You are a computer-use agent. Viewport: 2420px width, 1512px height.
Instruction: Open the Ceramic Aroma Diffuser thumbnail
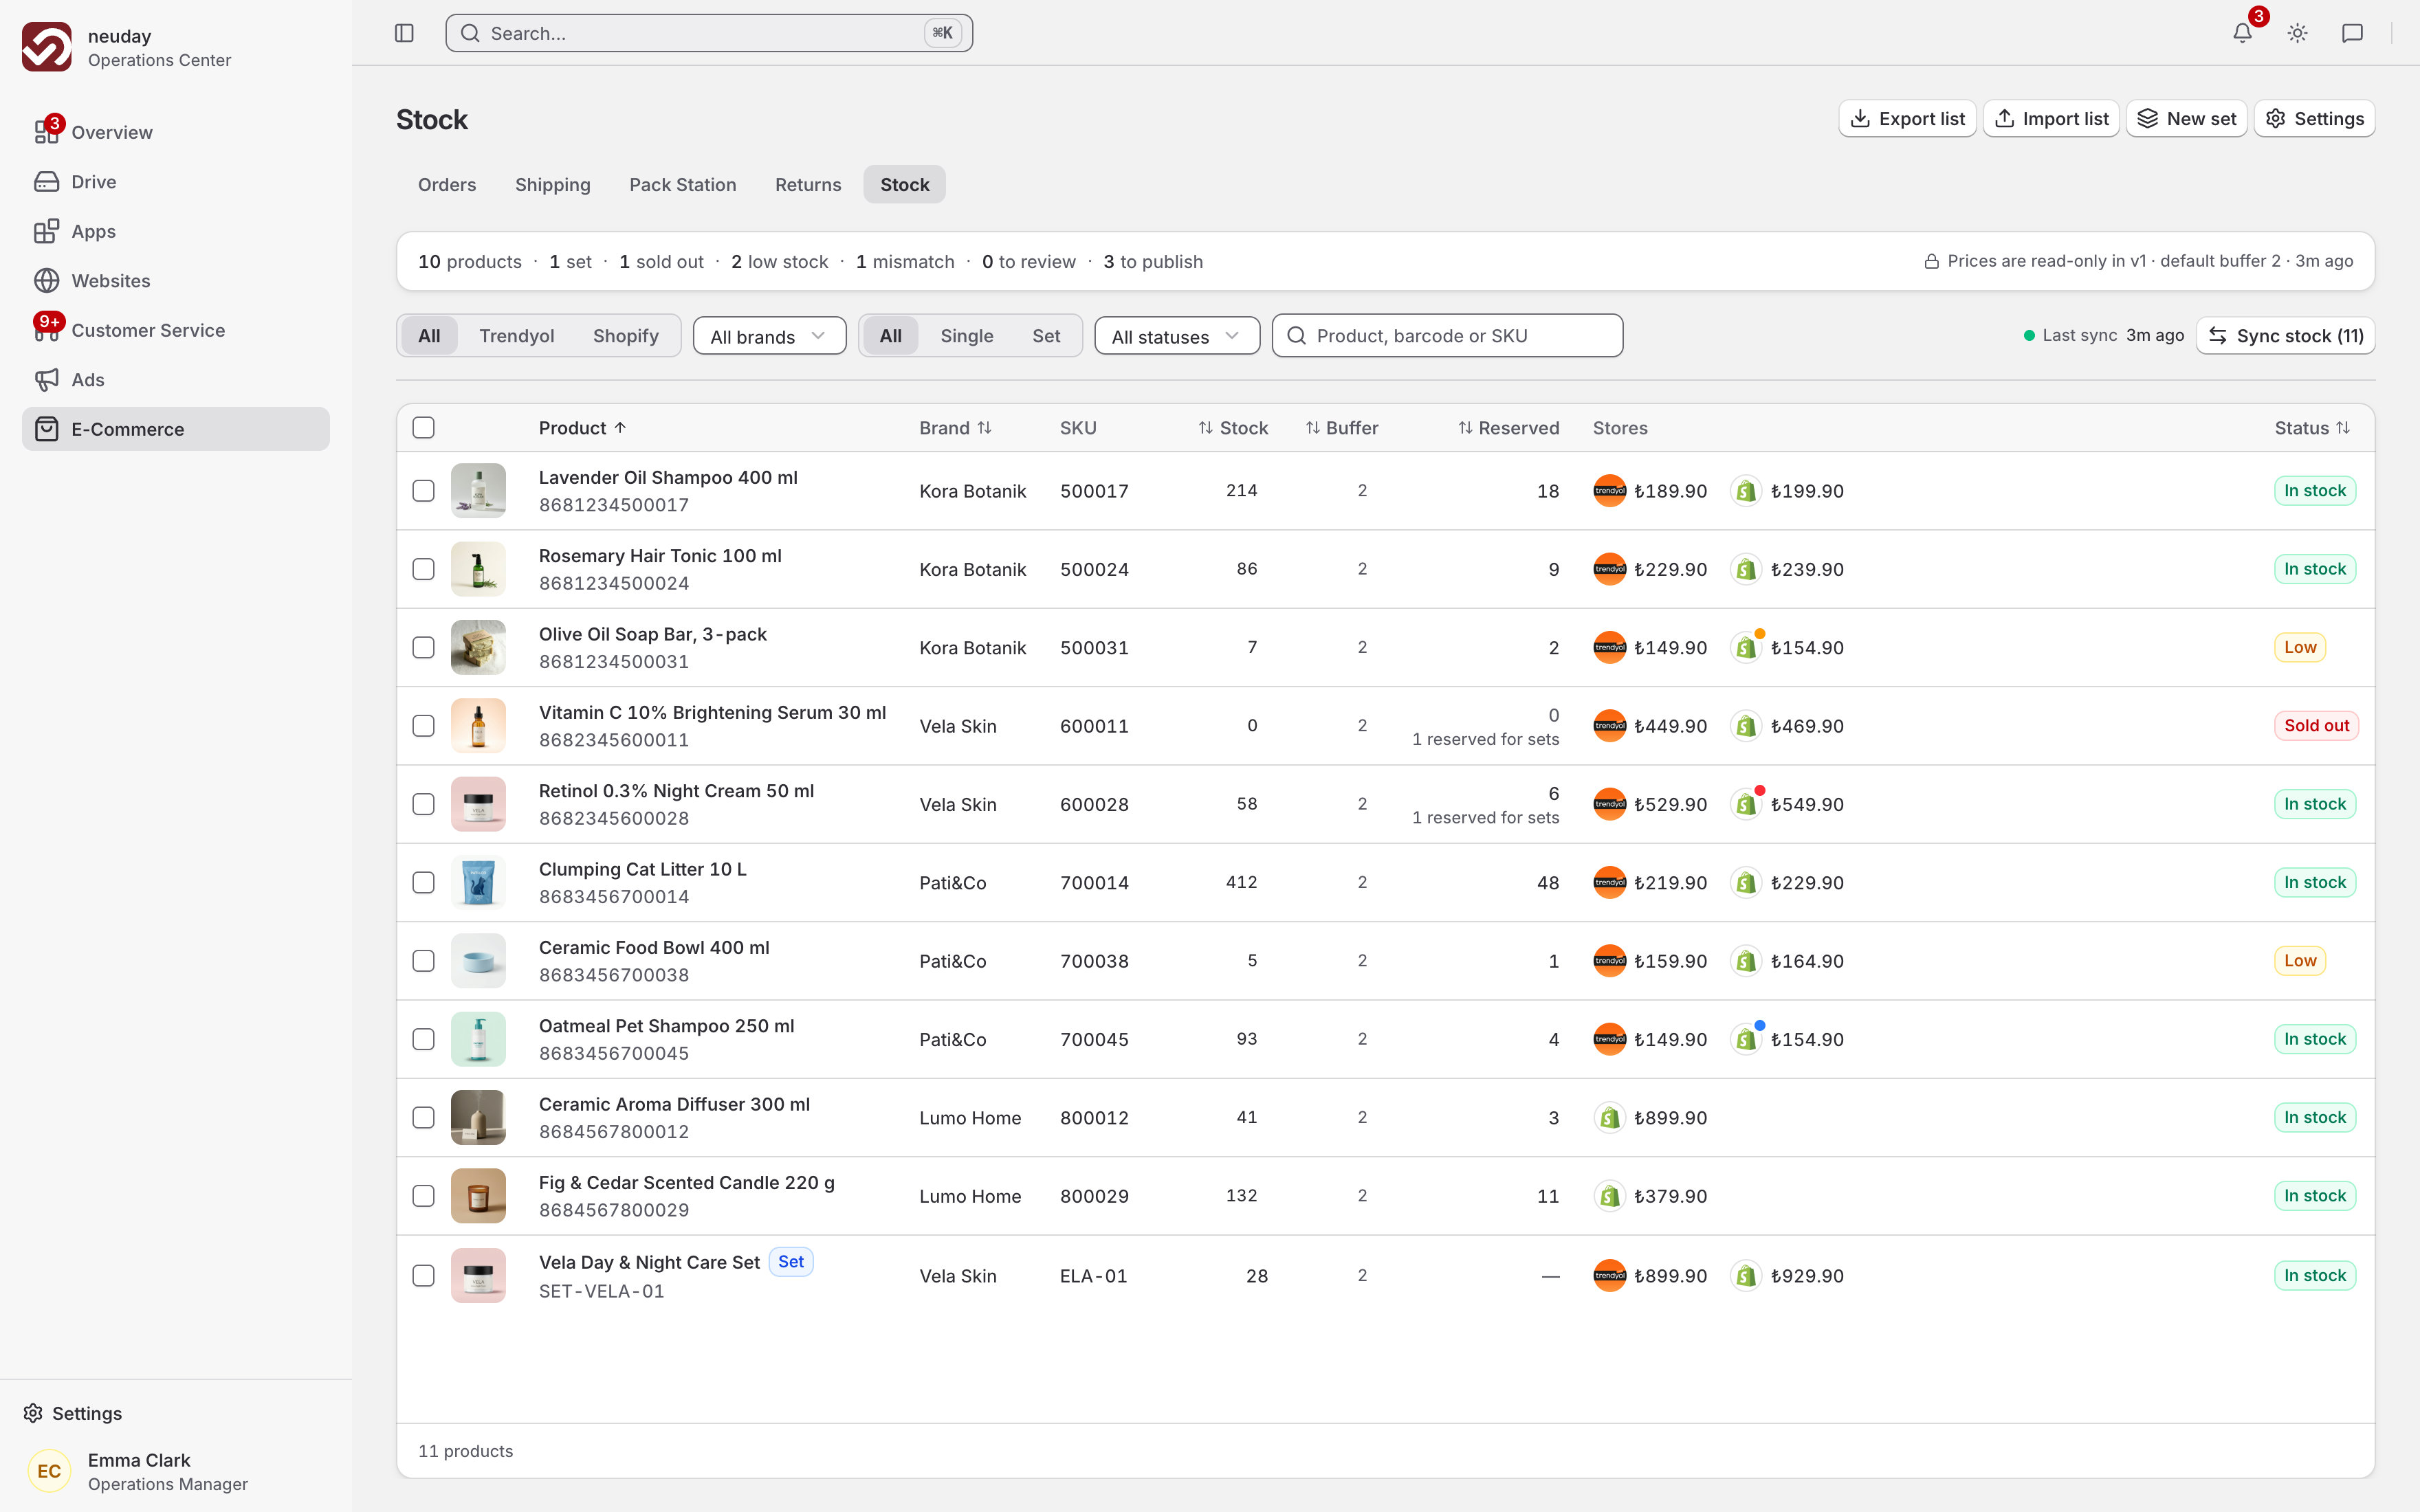[x=478, y=1118]
